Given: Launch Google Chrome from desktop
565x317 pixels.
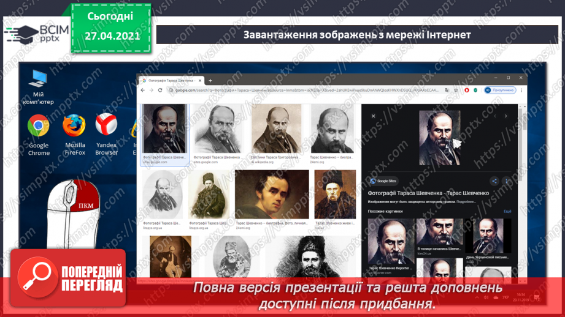Looking at the screenshot, I should pyautogui.click(x=39, y=135).
